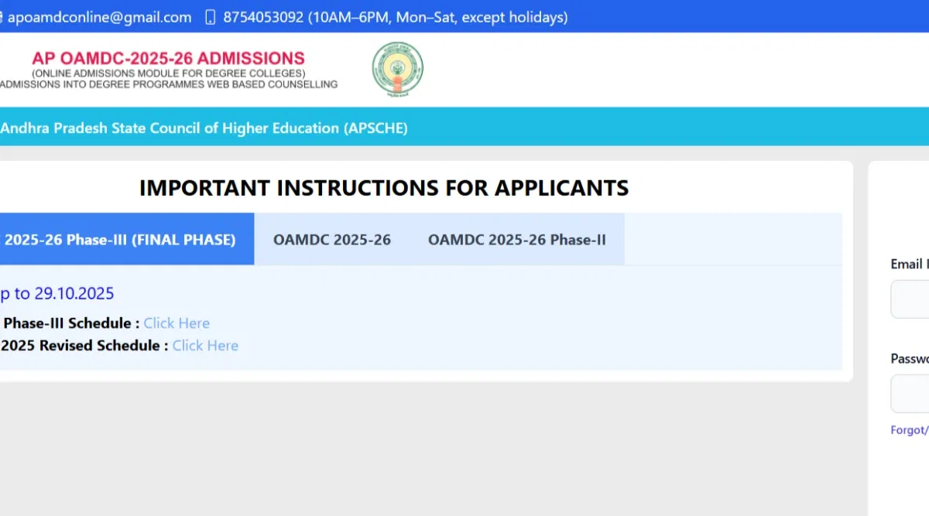Click the APSCHE council banner text

[204, 128]
